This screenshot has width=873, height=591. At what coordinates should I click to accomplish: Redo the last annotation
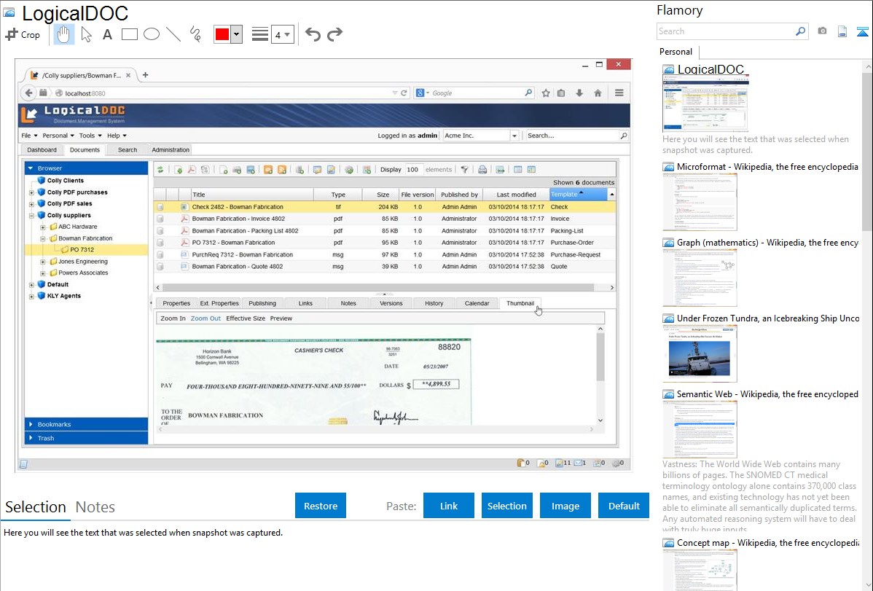(x=334, y=34)
